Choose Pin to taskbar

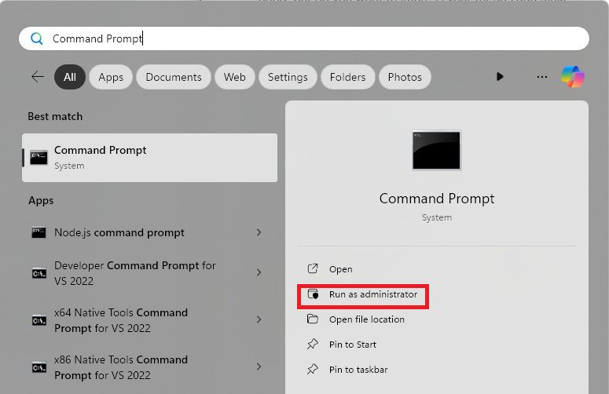click(x=358, y=370)
